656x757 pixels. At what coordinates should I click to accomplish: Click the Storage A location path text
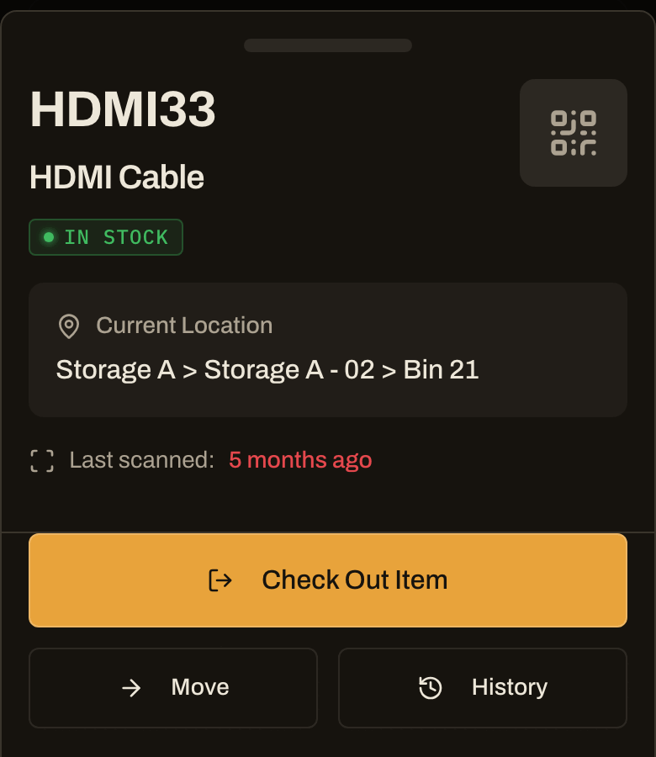(x=267, y=370)
